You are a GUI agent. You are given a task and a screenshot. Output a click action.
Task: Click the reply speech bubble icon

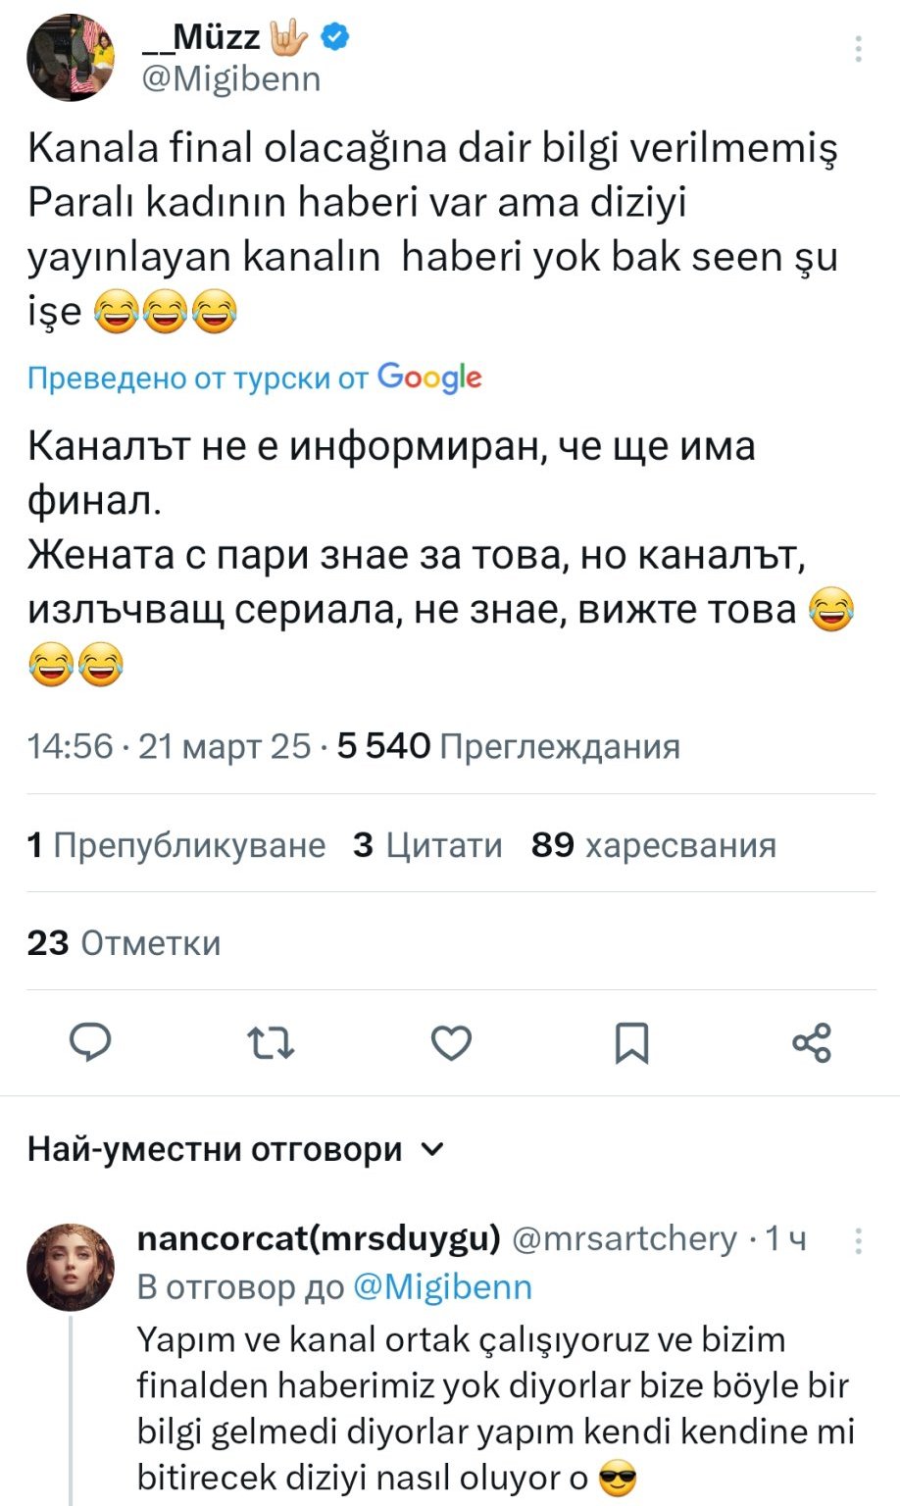pos(91,1042)
